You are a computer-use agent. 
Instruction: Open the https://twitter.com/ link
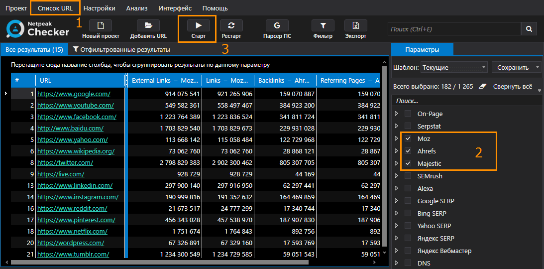65,162
